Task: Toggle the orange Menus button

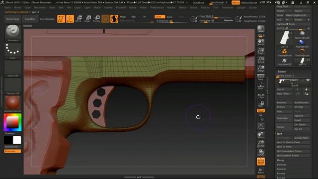Action: point(236,2)
